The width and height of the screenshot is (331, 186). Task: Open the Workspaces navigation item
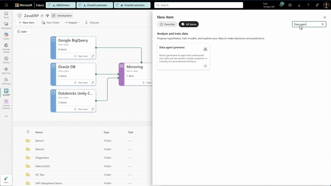(6, 25)
